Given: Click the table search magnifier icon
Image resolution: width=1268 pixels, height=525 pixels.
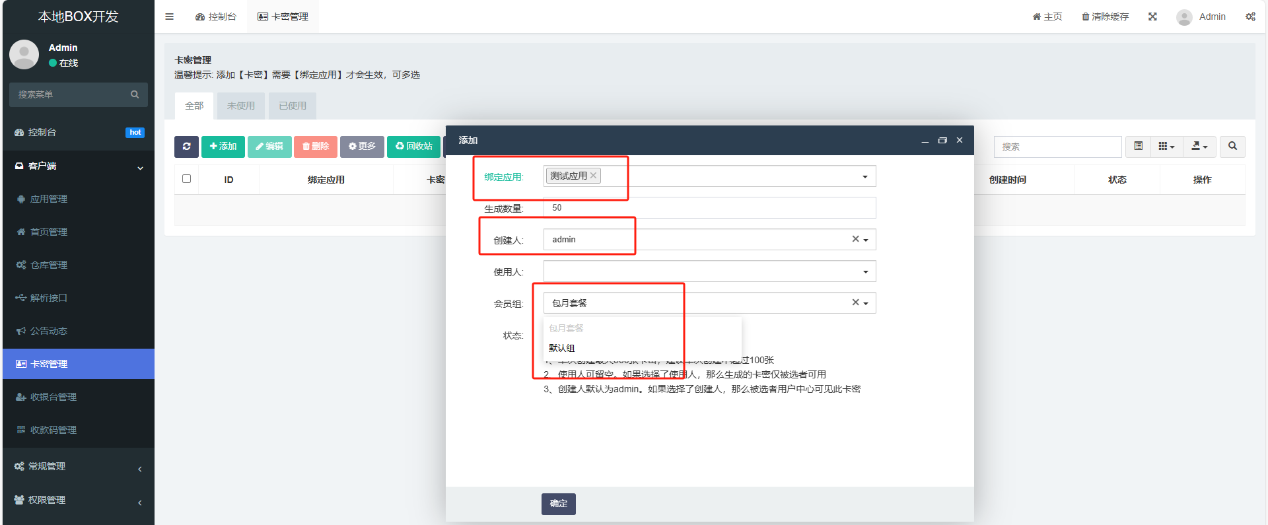Looking at the screenshot, I should click(x=1232, y=147).
